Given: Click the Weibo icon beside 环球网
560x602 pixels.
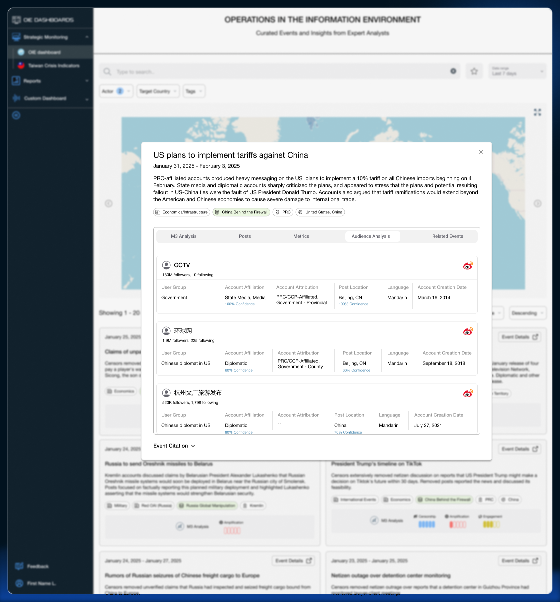Looking at the screenshot, I should click(x=468, y=331).
